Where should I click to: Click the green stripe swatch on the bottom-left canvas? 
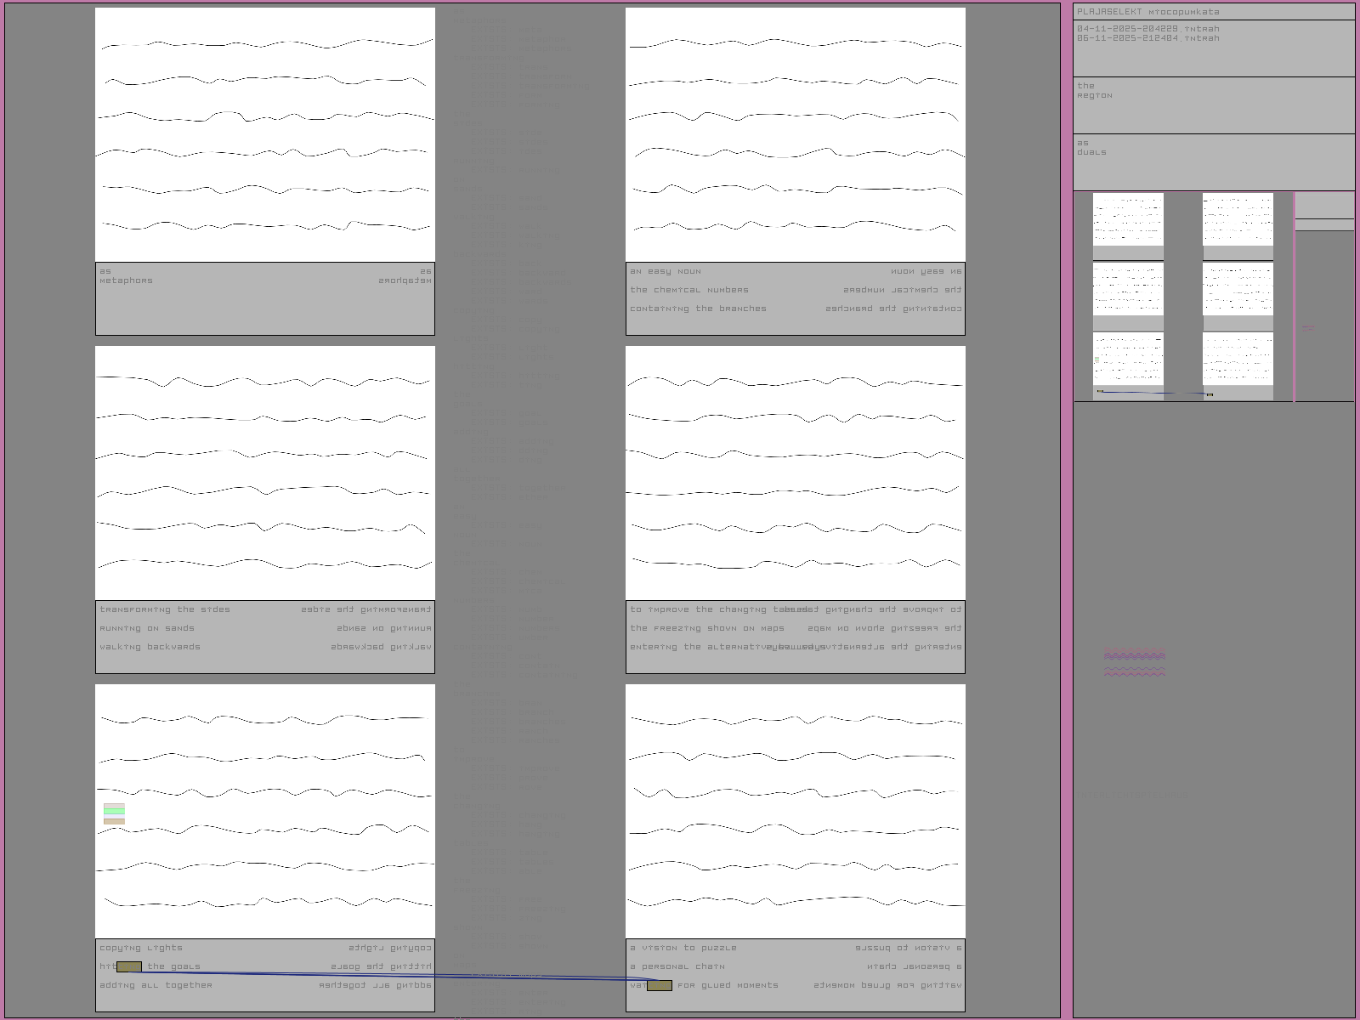[114, 812]
